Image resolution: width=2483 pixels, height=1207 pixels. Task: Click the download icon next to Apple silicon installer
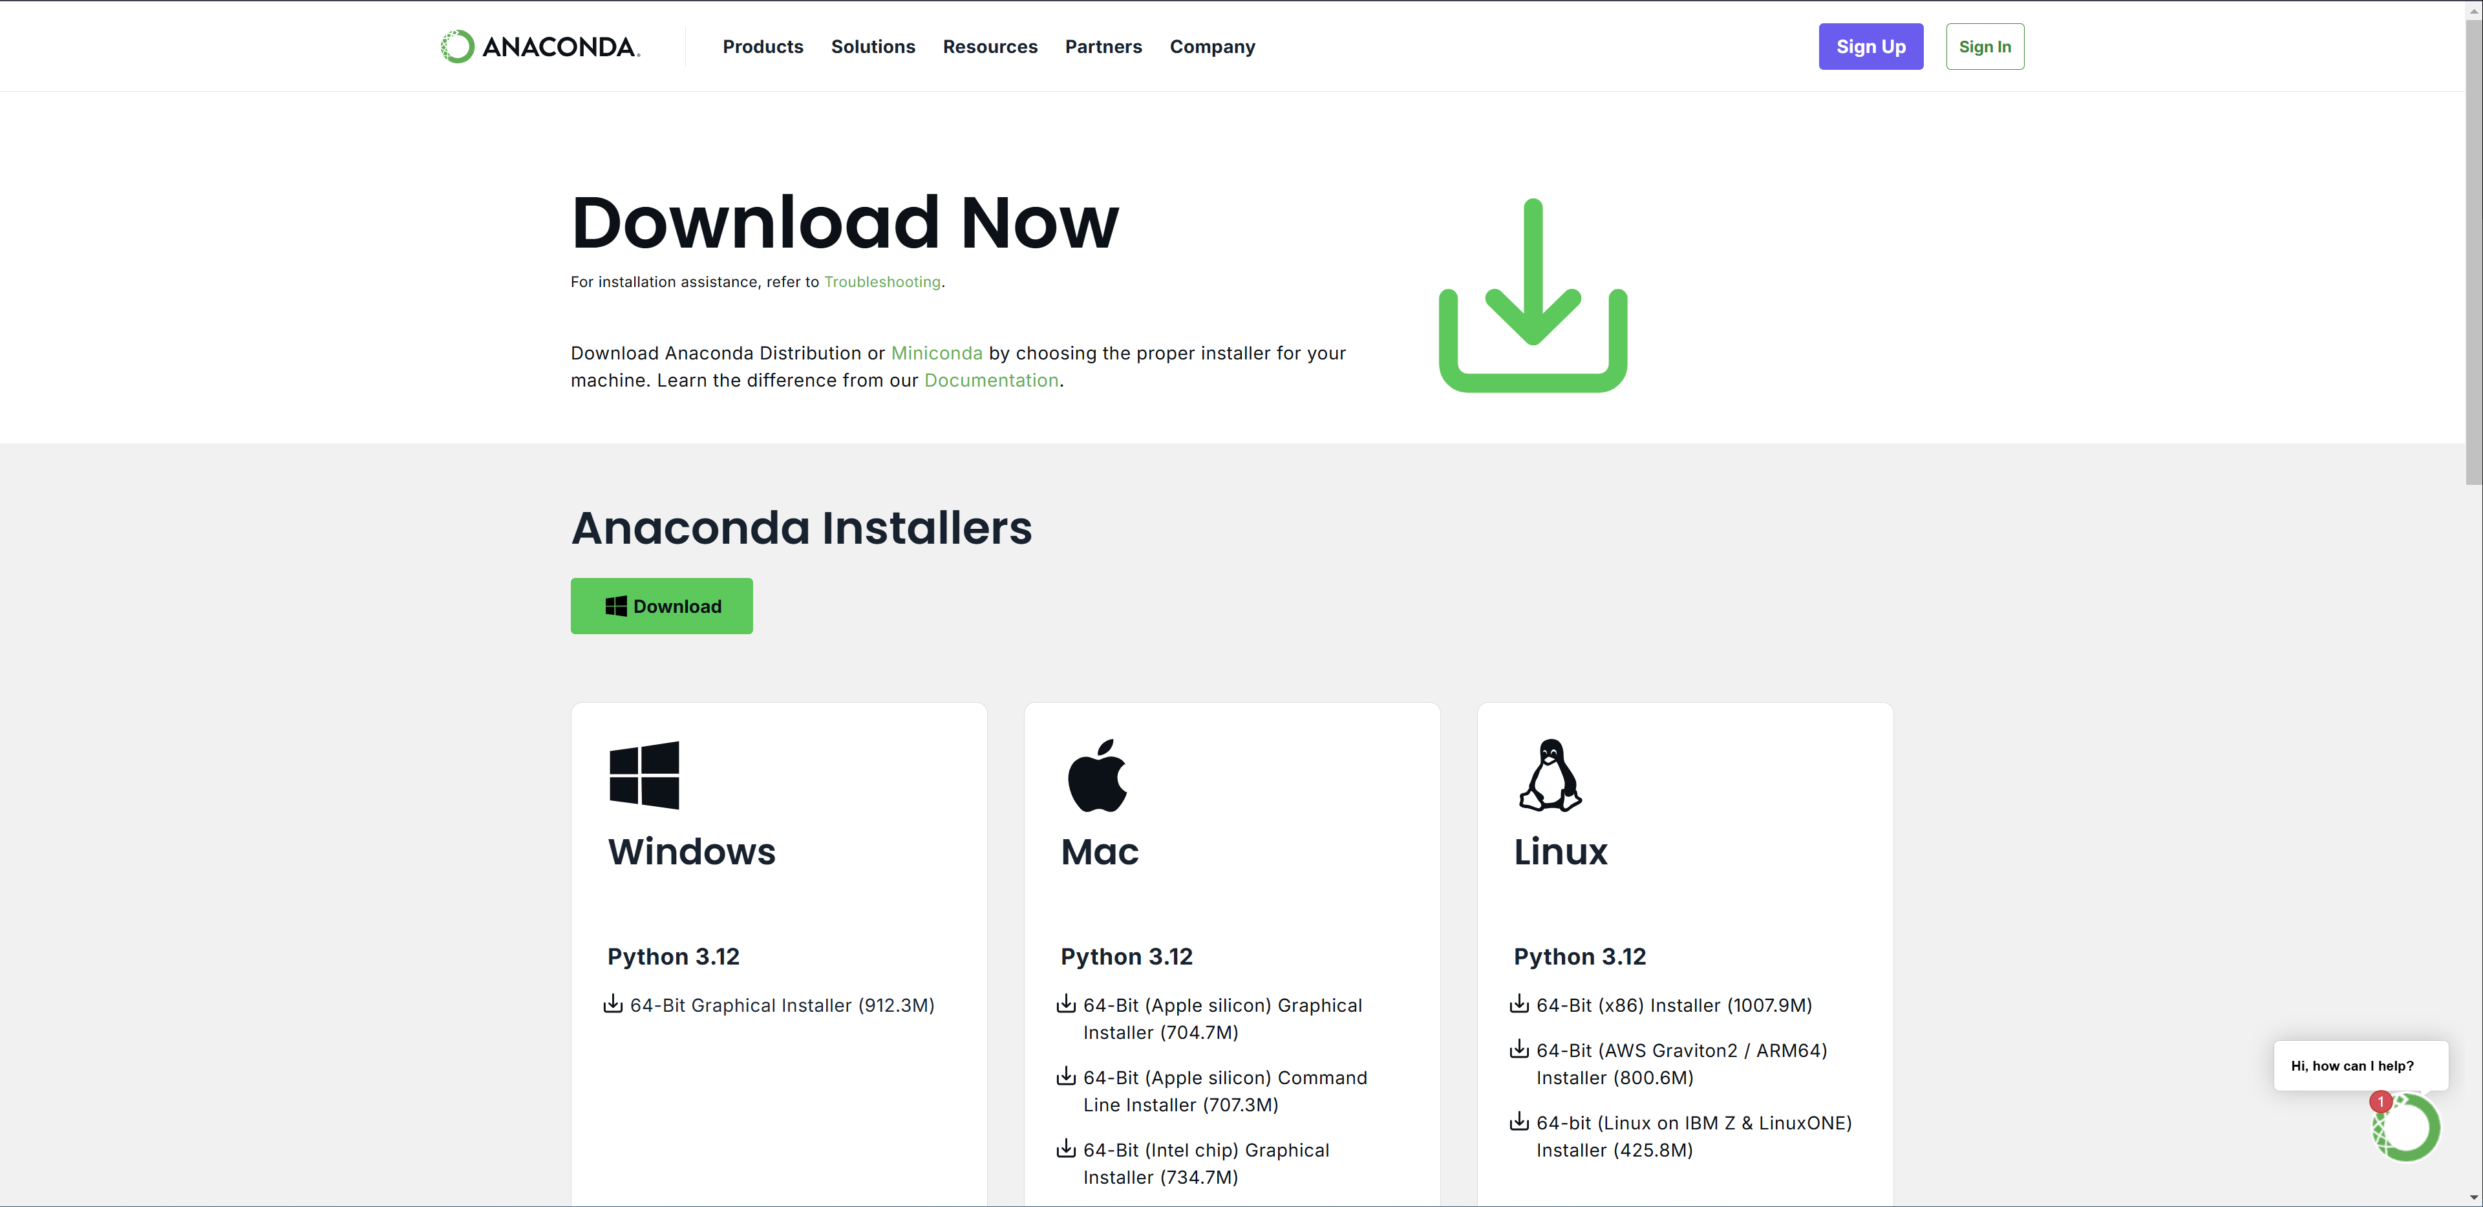coord(1064,1004)
